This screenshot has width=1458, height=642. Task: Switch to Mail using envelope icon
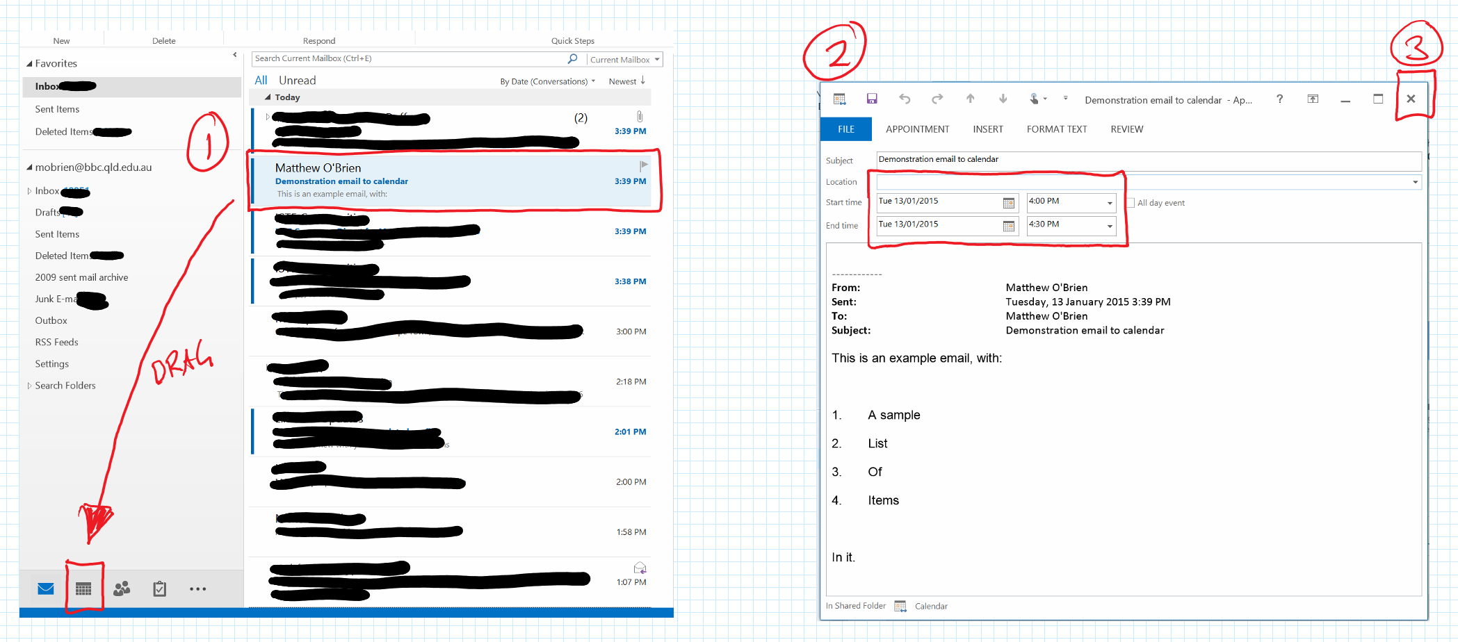click(44, 588)
